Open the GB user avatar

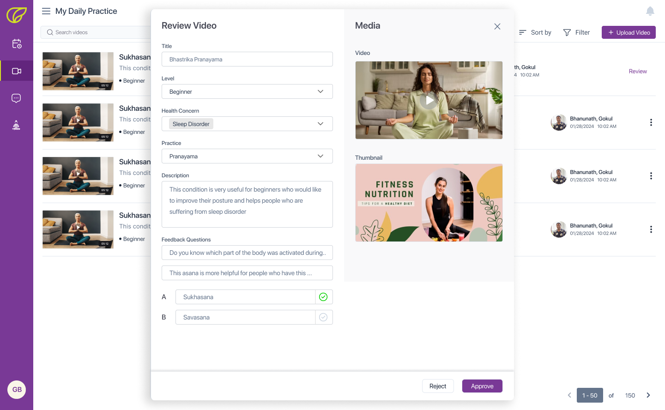[x=17, y=389]
